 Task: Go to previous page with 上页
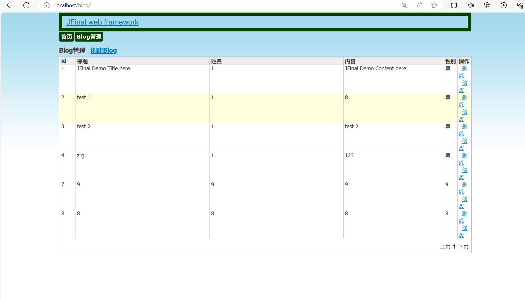tap(445, 246)
